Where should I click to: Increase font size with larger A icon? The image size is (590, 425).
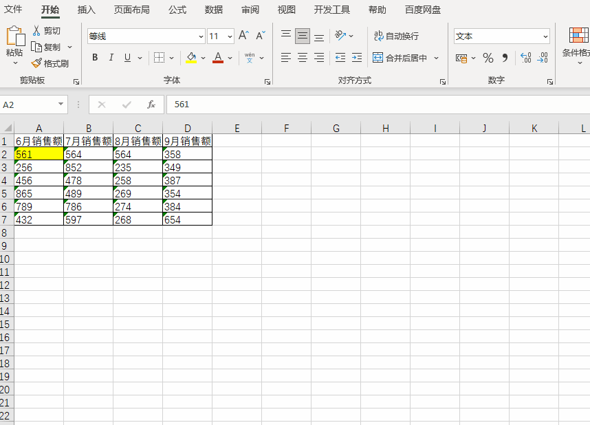243,36
